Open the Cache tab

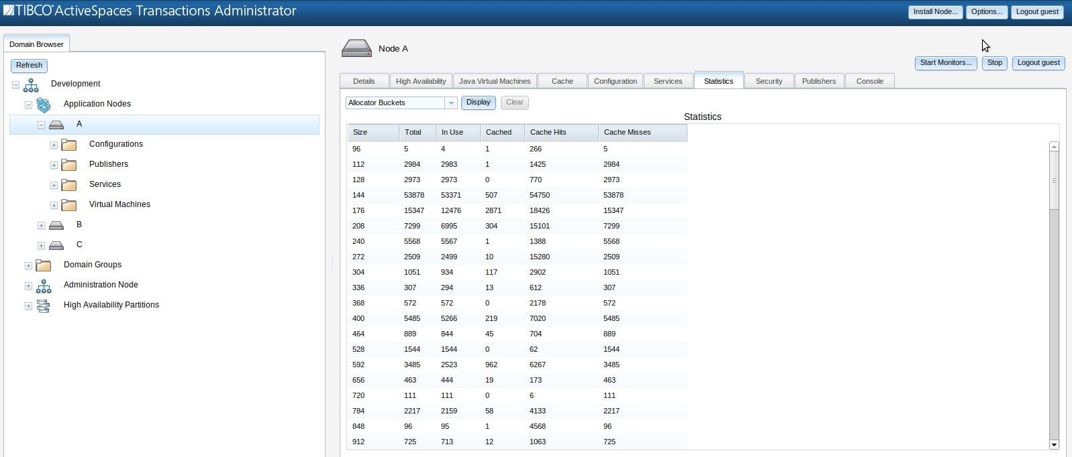pos(563,81)
